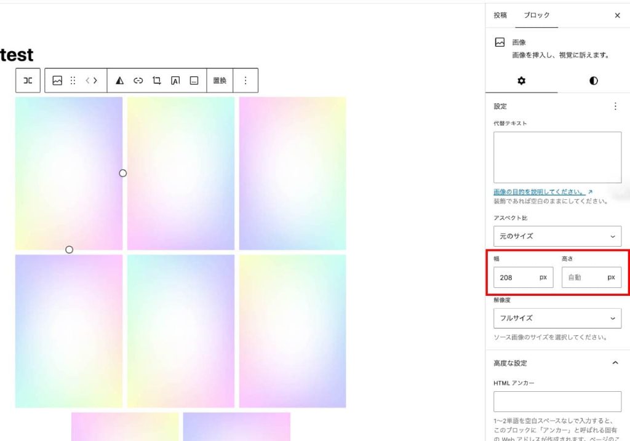Move the image right with the arrow
This screenshot has width=630, height=441.
[95, 81]
